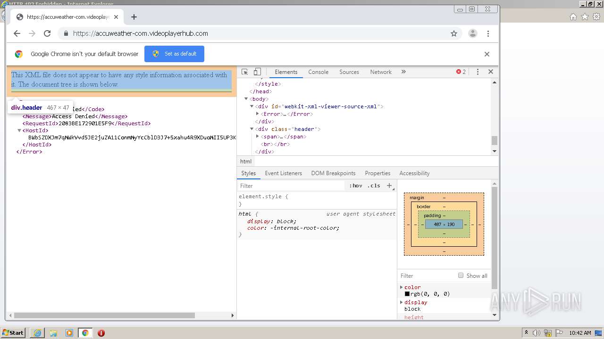This screenshot has height=339, width=604.
Task: Open the error count indicator showing 2
Action: click(x=461, y=72)
